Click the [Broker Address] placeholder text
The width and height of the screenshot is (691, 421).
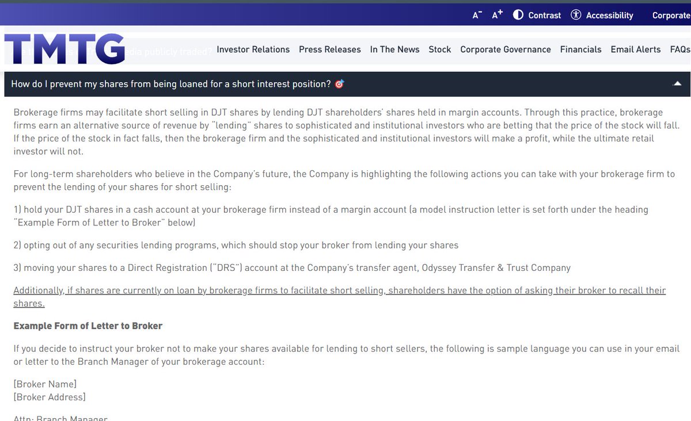pos(50,397)
